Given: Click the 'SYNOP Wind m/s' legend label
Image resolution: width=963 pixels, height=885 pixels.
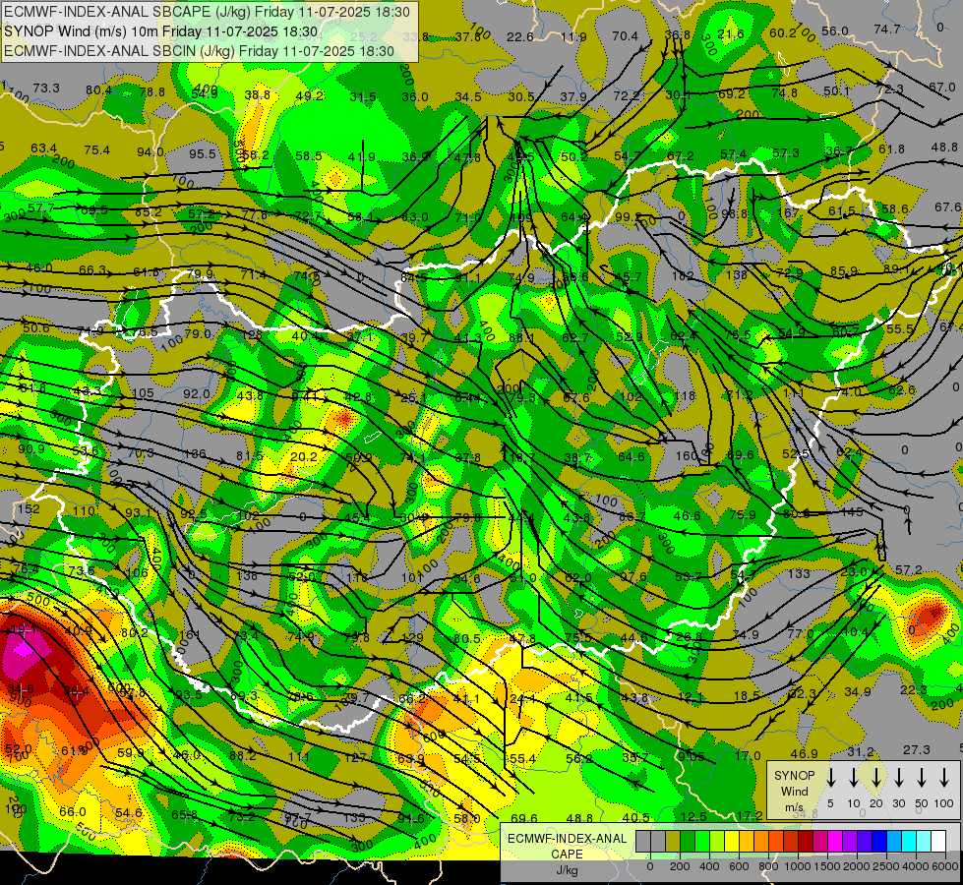Looking at the screenshot, I should pos(794,791).
